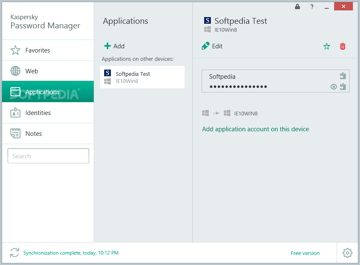Go to Identities section

click(48, 113)
